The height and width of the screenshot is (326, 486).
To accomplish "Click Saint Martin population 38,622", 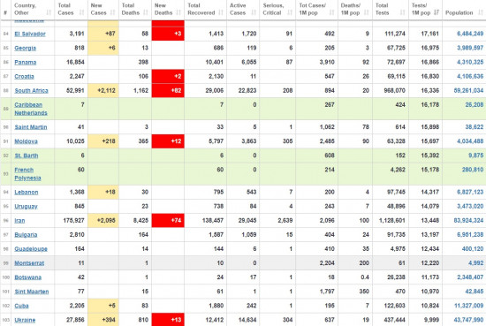I will pyautogui.click(x=475, y=127).
